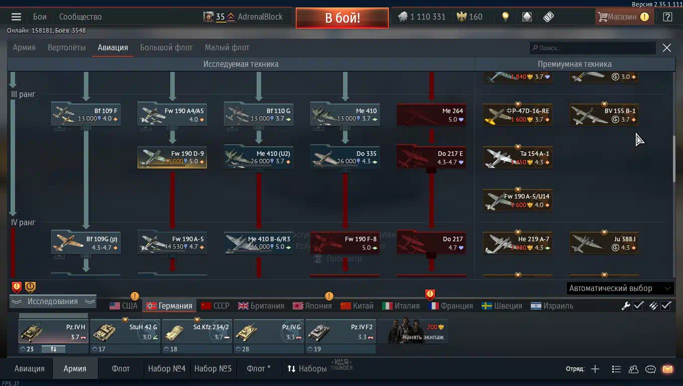Viewport: 683px width, 386px height.
Task: Select the Bf 109 F aircraft card
Action: click(x=86, y=115)
